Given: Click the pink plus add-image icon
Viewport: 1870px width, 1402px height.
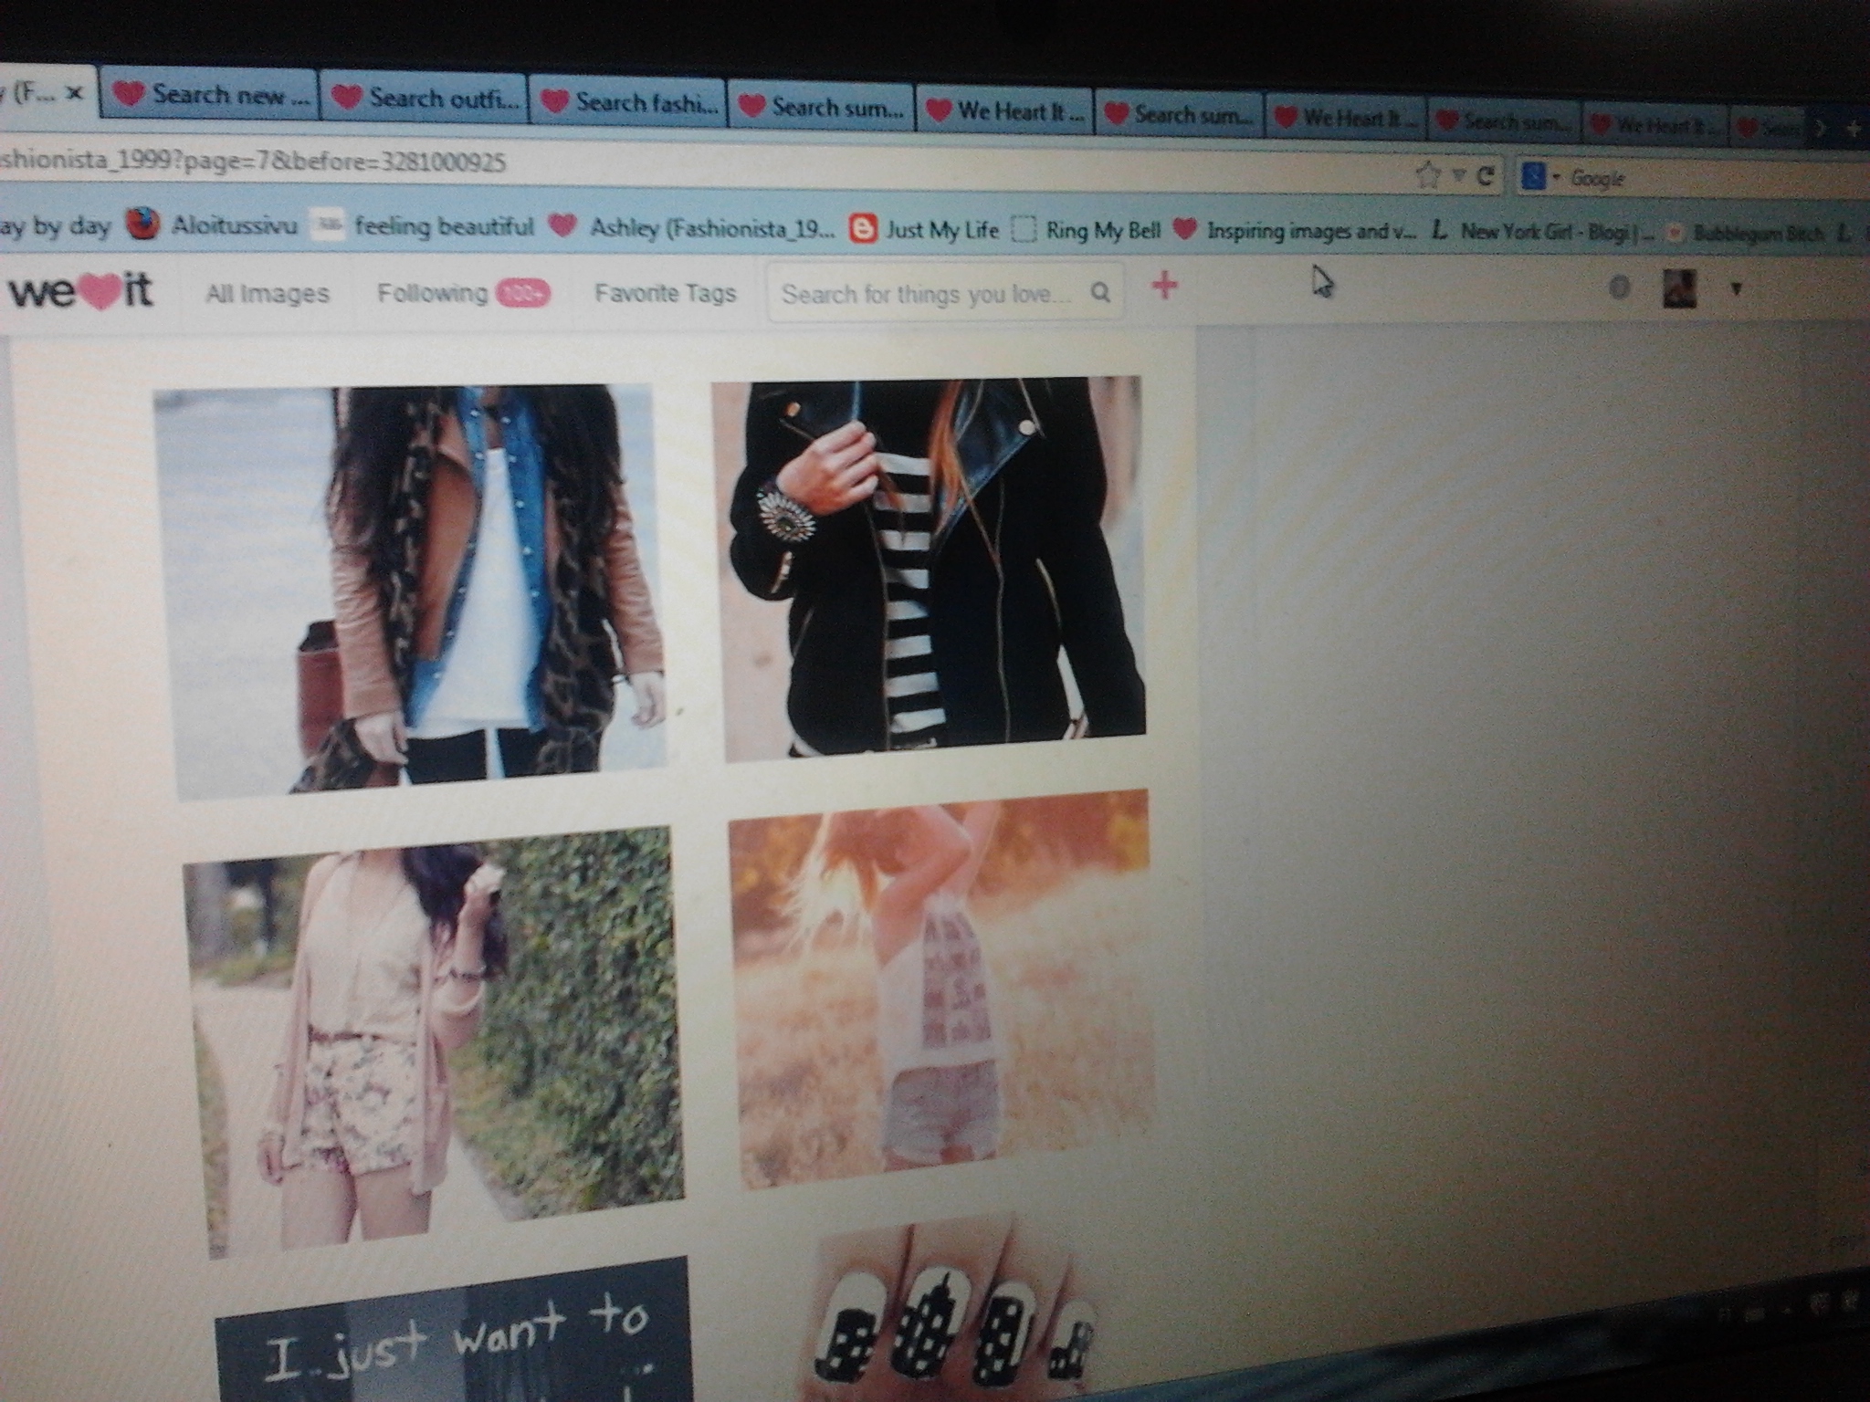Looking at the screenshot, I should (x=1164, y=286).
